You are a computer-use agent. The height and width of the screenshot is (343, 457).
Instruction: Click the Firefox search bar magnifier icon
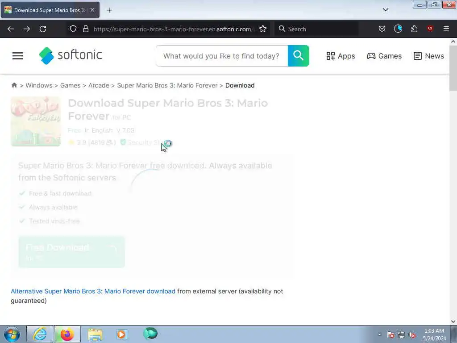point(282,29)
